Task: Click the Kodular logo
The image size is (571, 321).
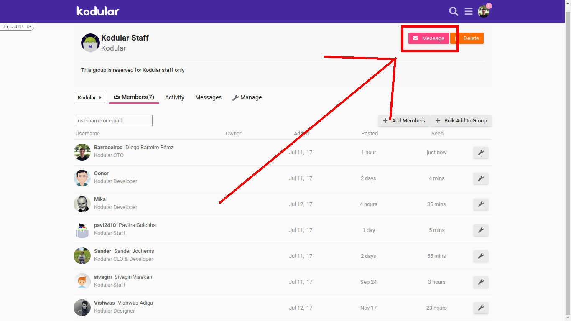Action: (98, 11)
